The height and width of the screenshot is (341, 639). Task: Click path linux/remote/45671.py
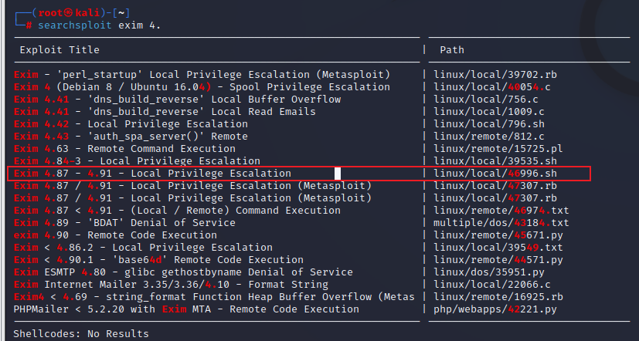click(498, 235)
